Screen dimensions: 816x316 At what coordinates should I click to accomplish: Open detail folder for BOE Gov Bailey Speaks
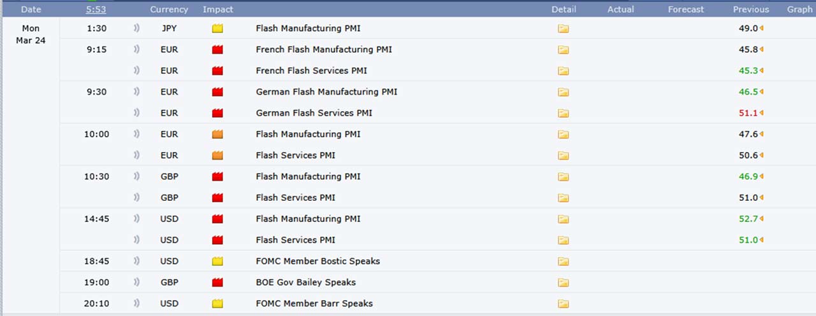coord(563,282)
